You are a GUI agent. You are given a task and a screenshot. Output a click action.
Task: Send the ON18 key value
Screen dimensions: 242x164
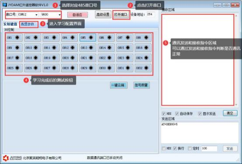32,58
